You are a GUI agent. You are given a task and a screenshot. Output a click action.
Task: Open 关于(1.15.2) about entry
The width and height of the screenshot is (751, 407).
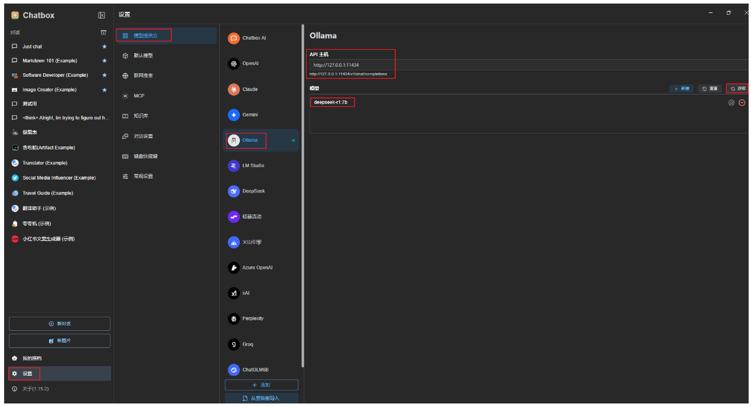[x=59, y=389]
